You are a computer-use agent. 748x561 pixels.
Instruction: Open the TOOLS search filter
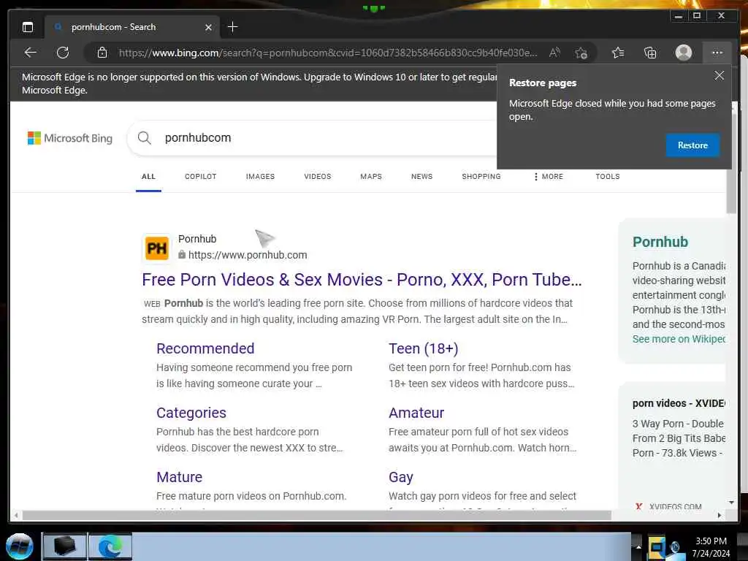(x=607, y=177)
